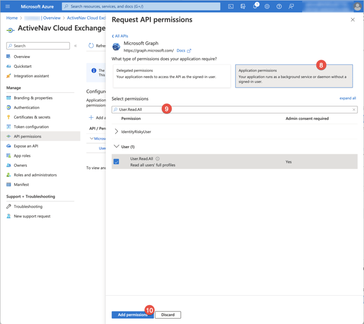Image resolution: width=364 pixels, height=324 pixels.
Task: Click the external link icon beside Docs
Action: click(189, 50)
